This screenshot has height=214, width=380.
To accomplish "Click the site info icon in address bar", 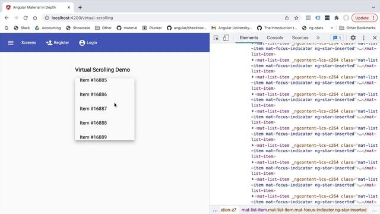I will coord(47,18).
